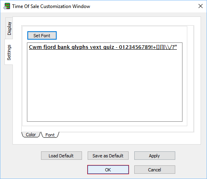Select the Settings vertical tab
Image resolution: width=207 pixels, height=179 pixels.
pyautogui.click(x=9, y=52)
